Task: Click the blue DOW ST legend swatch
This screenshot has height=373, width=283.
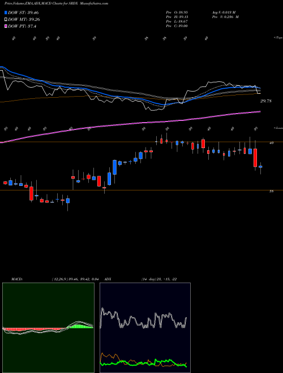Action: coord(6,12)
